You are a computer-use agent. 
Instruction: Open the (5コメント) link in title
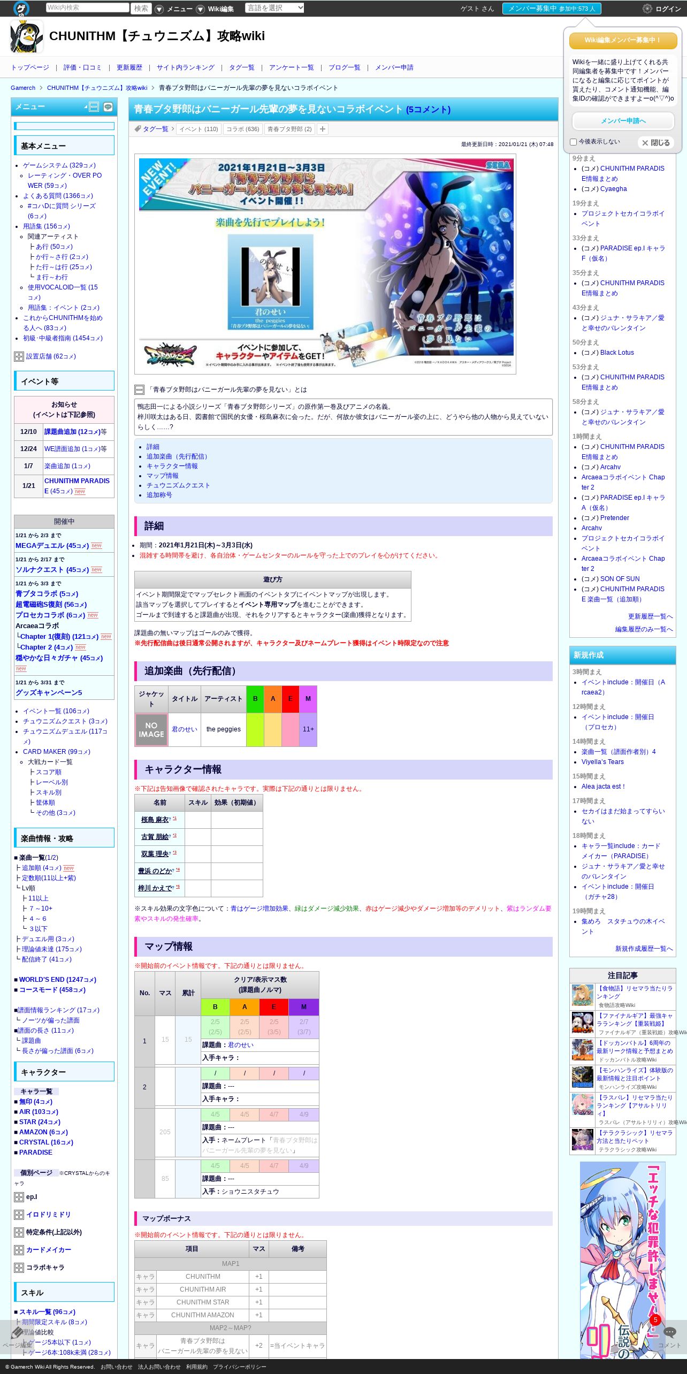[x=428, y=110]
